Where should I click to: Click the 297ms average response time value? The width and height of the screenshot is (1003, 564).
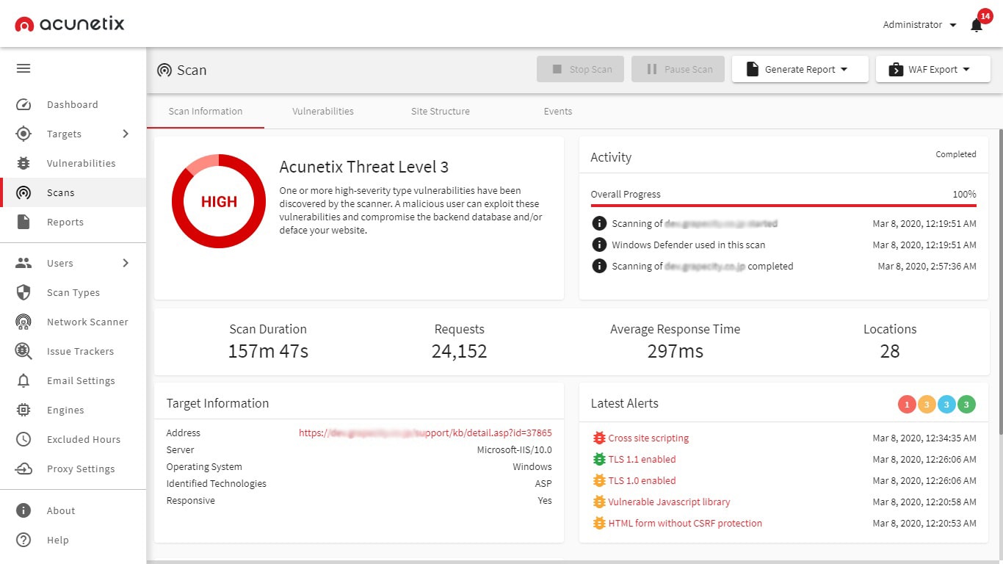point(675,352)
